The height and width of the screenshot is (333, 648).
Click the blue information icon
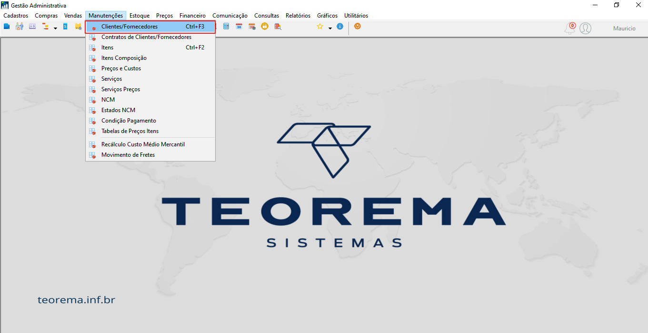click(x=340, y=27)
